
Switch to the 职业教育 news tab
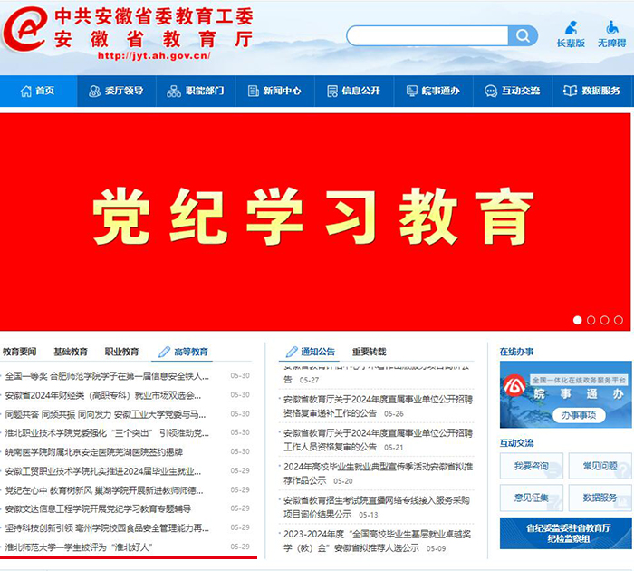[121, 352]
